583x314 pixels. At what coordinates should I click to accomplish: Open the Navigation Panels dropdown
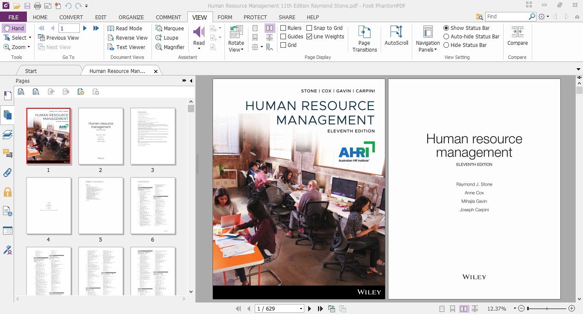[x=428, y=47]
